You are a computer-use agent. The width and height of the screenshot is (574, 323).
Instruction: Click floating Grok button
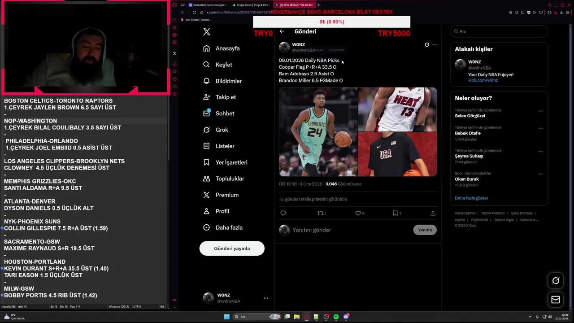pyautogui.click(x=556, y=281)
